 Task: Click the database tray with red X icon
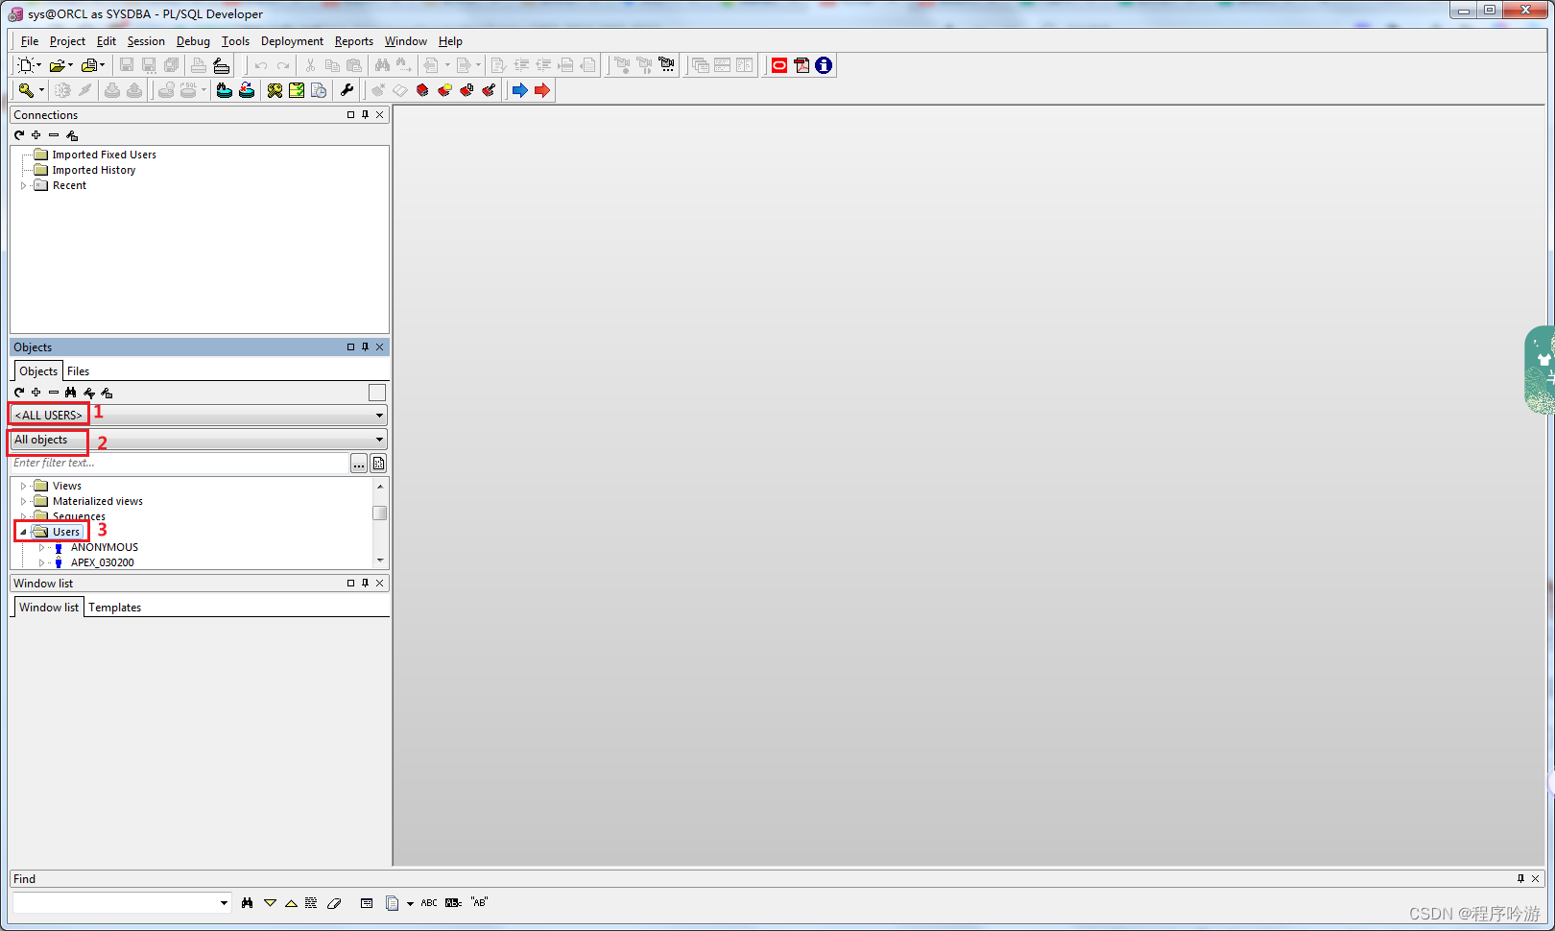[247, 90]
